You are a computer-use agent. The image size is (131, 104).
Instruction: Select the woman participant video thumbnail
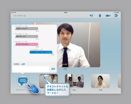click(100, 81)
